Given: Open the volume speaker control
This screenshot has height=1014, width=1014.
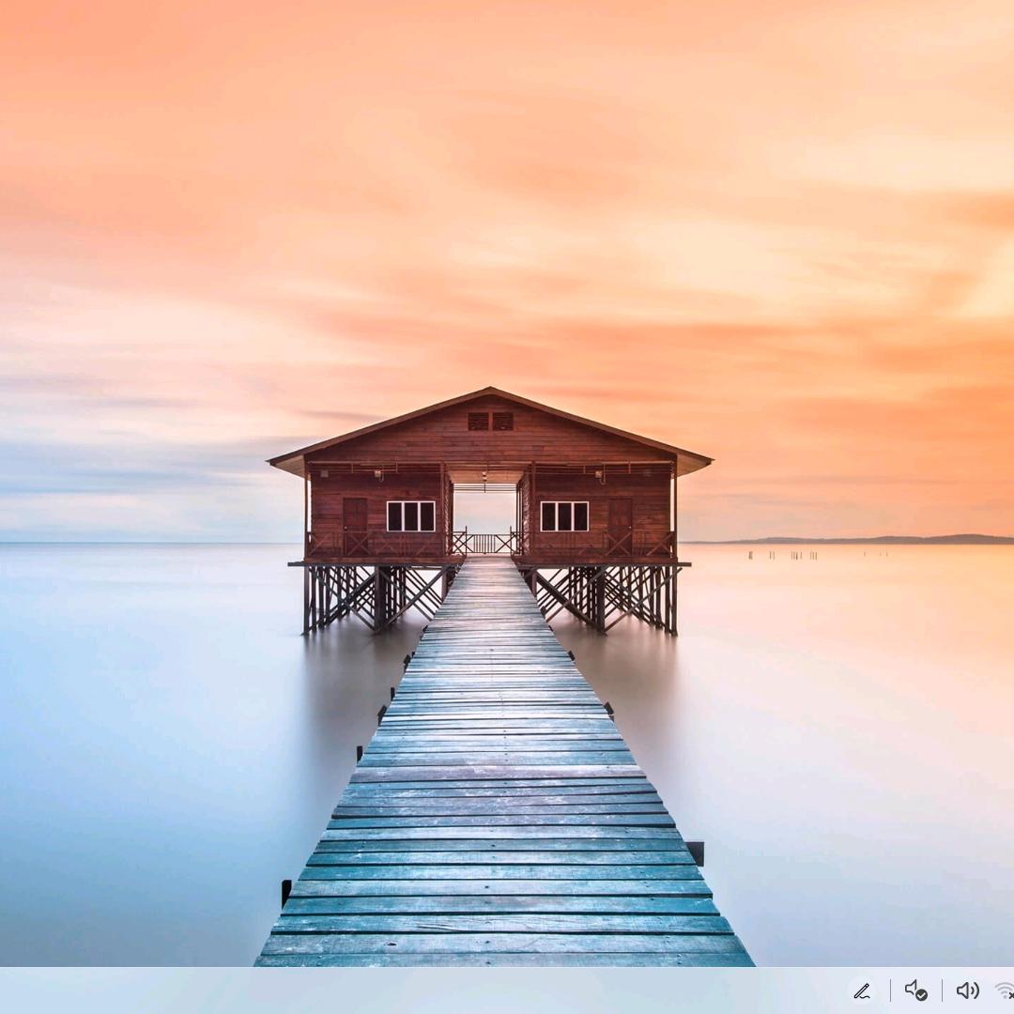Looking at the screenshot, I should [967, 991].
